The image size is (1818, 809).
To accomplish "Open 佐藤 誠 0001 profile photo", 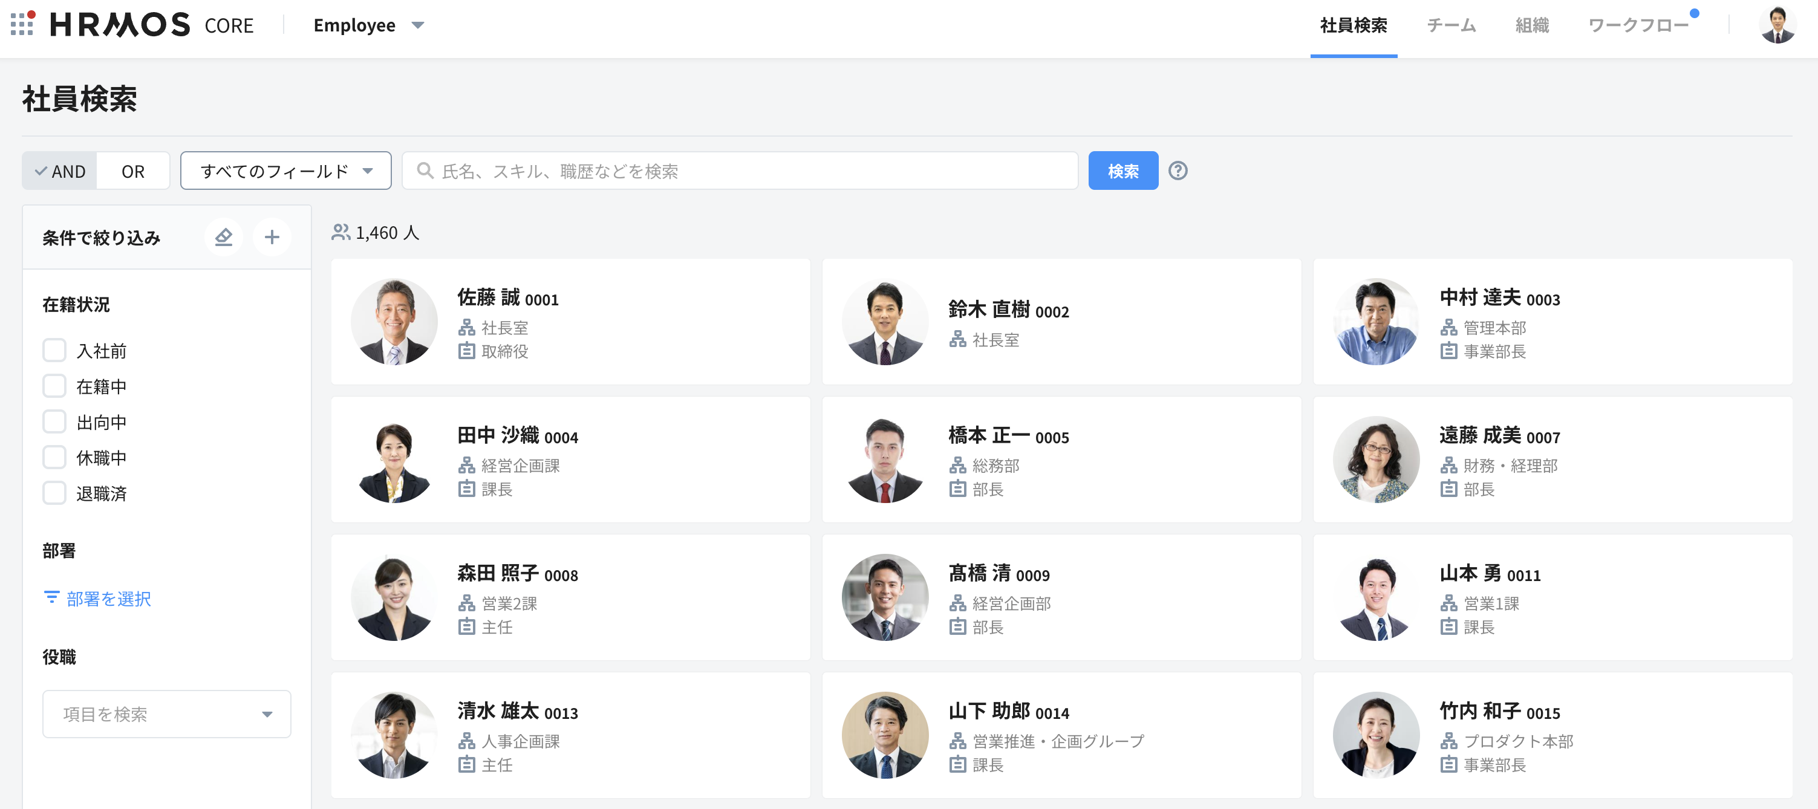I will [394, 322].
